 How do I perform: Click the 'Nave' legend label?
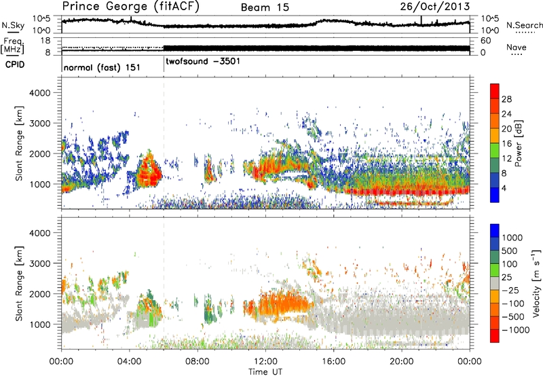[x=516, y=47]
